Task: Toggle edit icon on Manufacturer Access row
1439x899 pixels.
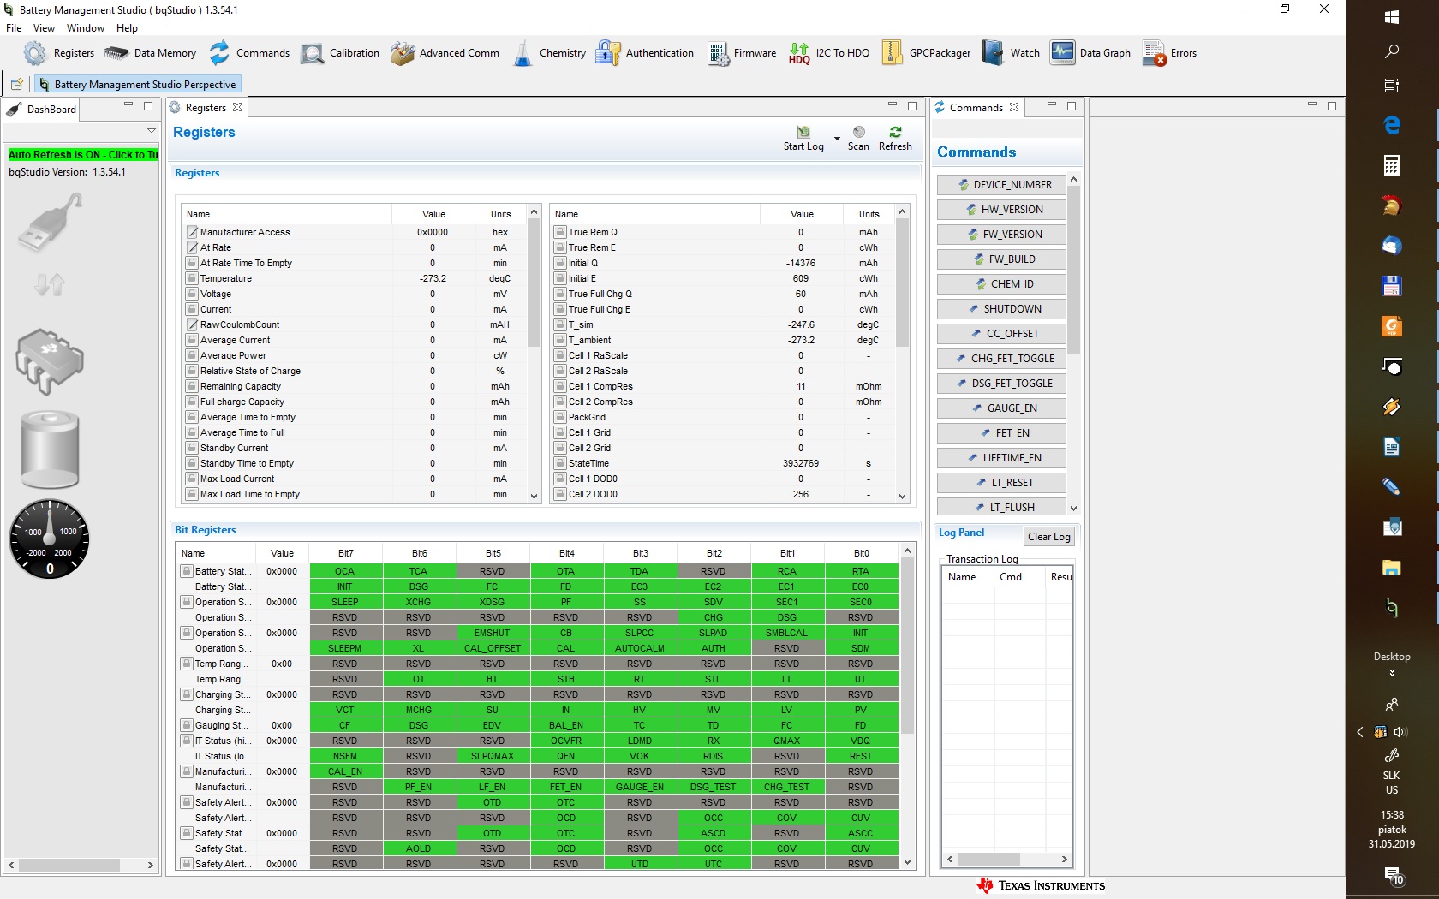Action: 192,232
